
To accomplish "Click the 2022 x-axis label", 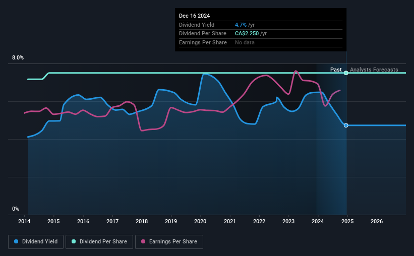I will [259, 221].
